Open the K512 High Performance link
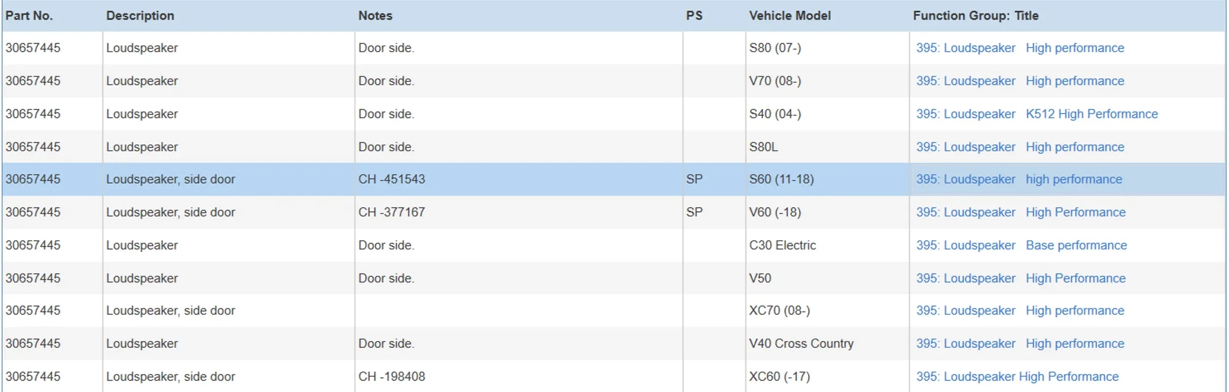This screenshot has height=392, width=1229. point(1091,114)
